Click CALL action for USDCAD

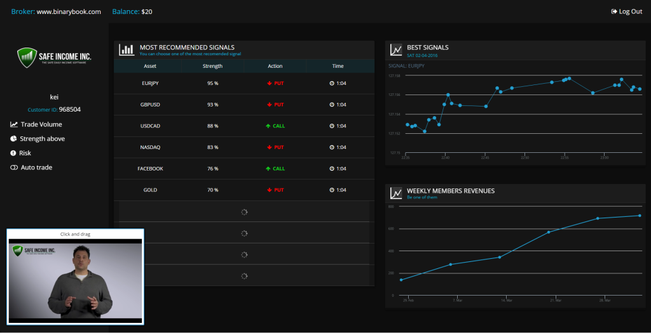[x=275, y=126]
